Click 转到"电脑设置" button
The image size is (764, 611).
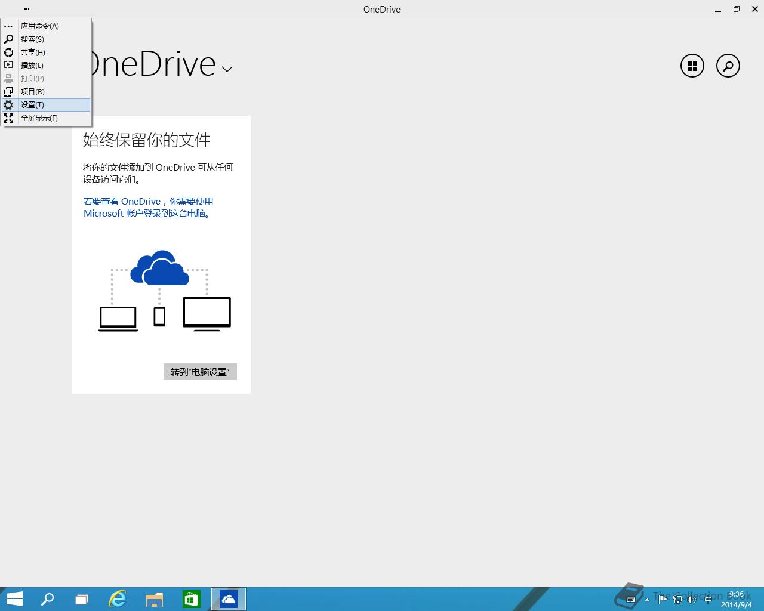pos(200,372)
